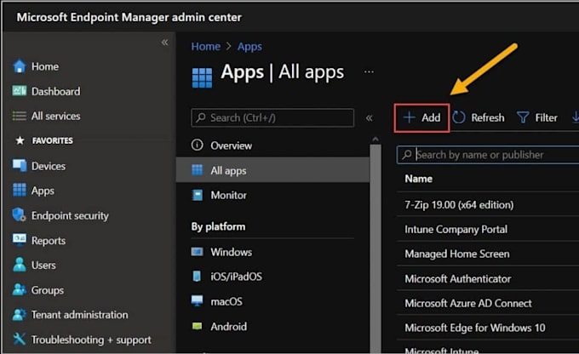Click the All services list icon
This screenshot has width=579, height=354.
click(20, 116)
